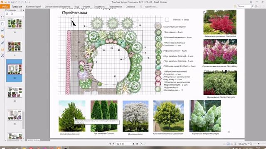This screenshot has height=149, width=266.
Task: Open the digital signatures panel
Action: (x=2, y=55)
